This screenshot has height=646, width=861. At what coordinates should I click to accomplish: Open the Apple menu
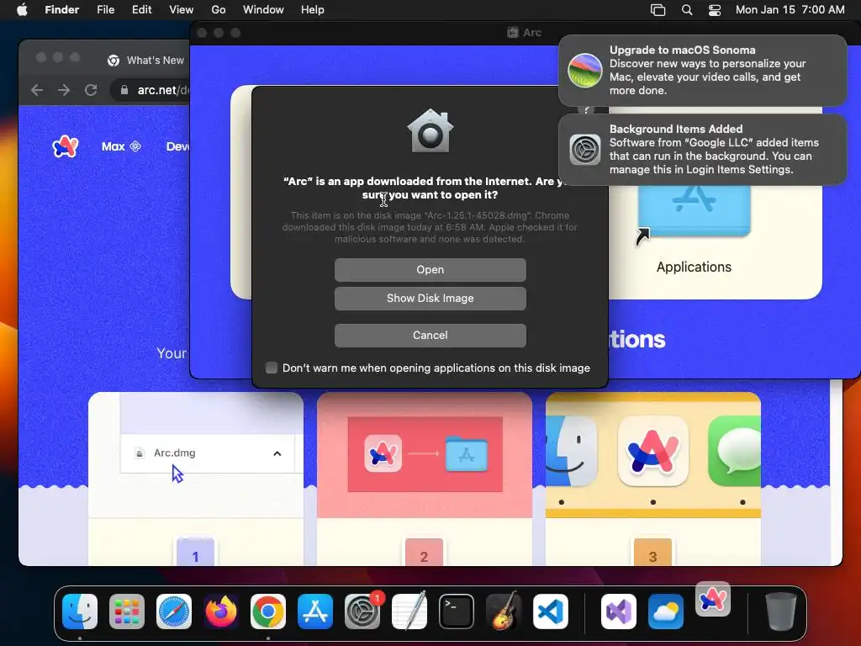coord(22,10)
